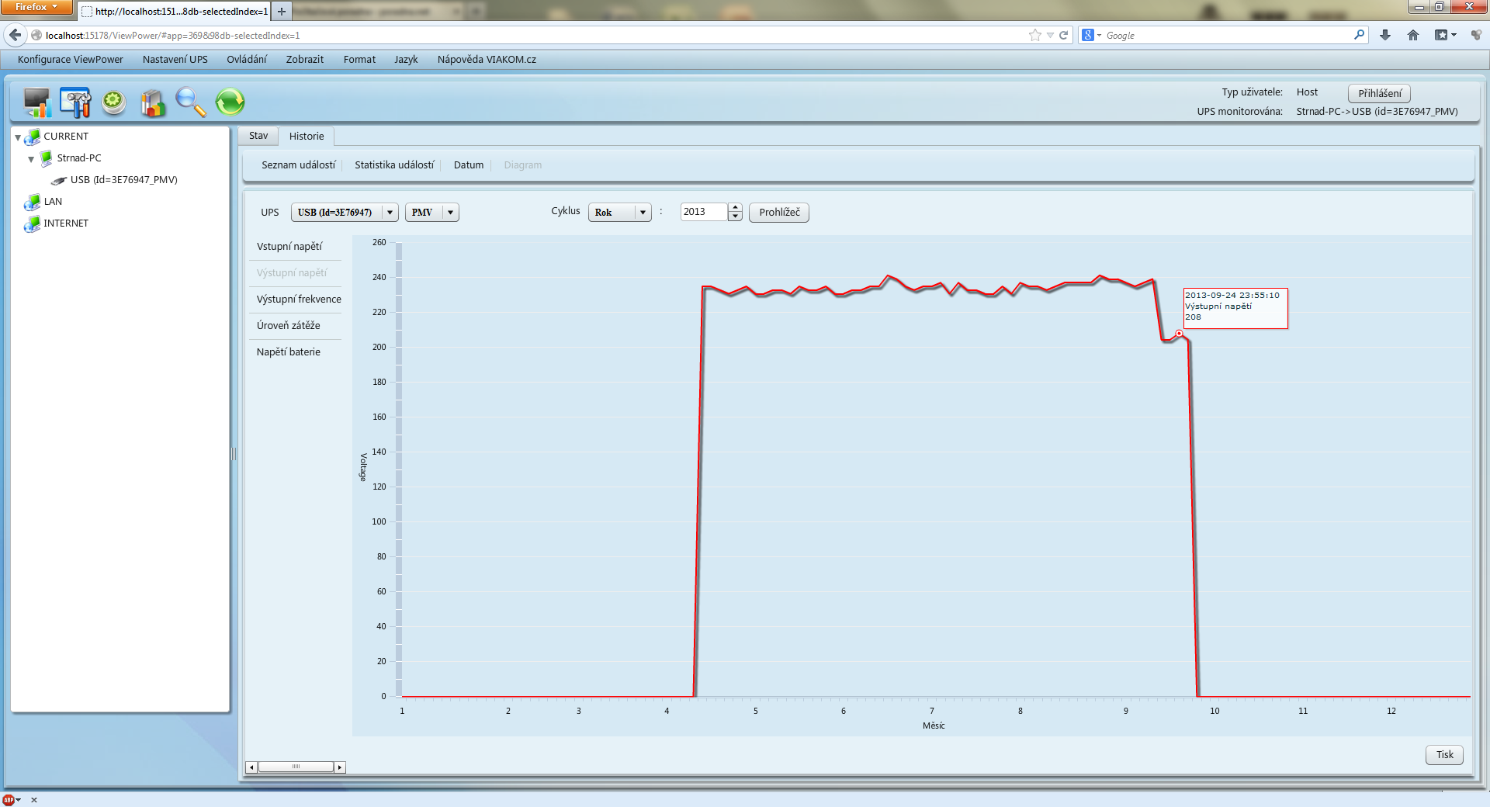
Task: Show the Výstupní frekvence chart
Action: 299,300
